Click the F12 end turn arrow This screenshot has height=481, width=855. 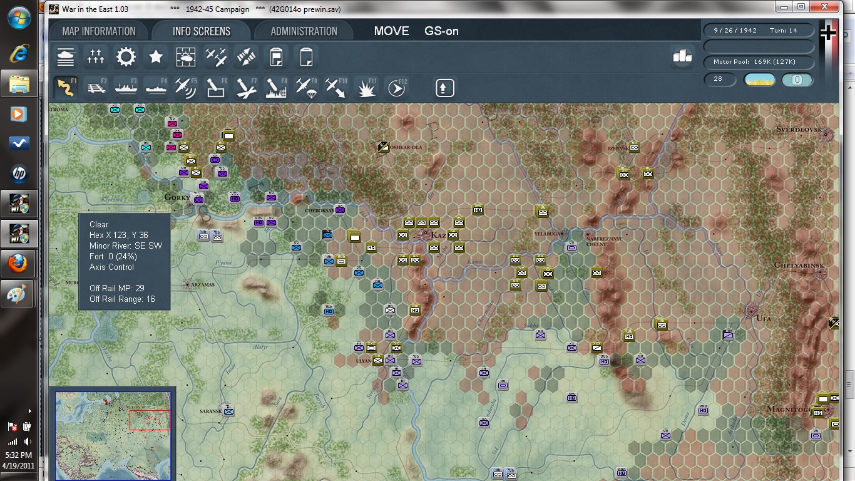396,88
